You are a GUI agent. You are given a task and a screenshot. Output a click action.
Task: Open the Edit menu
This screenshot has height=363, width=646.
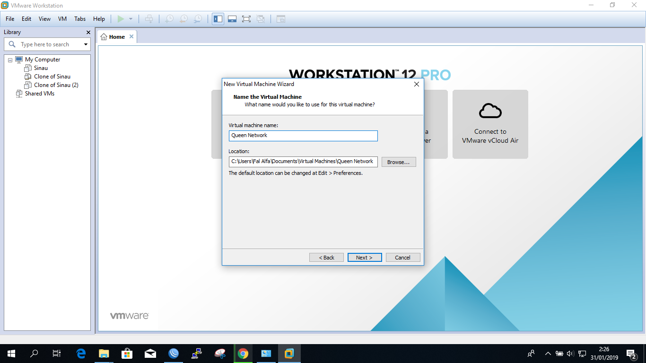click(26, 19)
